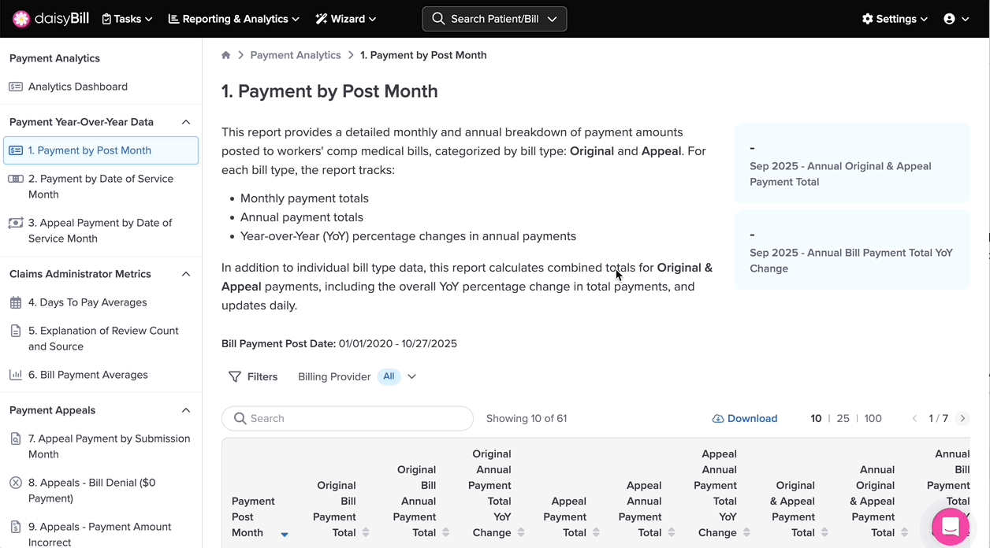Download the report data

(x=745, y=419)
